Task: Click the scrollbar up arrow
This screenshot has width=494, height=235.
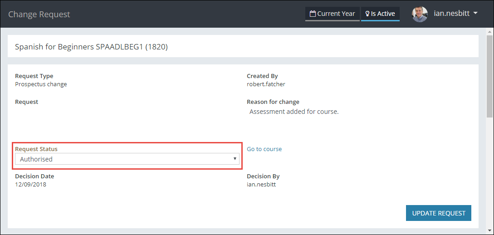Action: point(490,31)
